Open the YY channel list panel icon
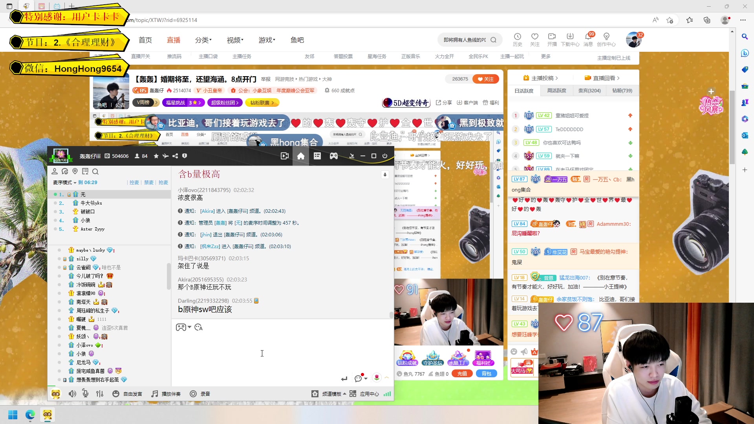Viewport: 754px width, 424px height. click(x=317, y=156)
